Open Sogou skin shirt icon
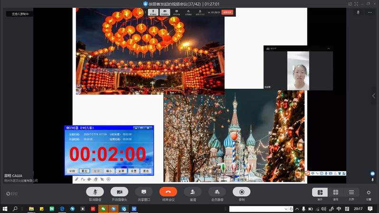379x213 pixels. click(340, 174)
